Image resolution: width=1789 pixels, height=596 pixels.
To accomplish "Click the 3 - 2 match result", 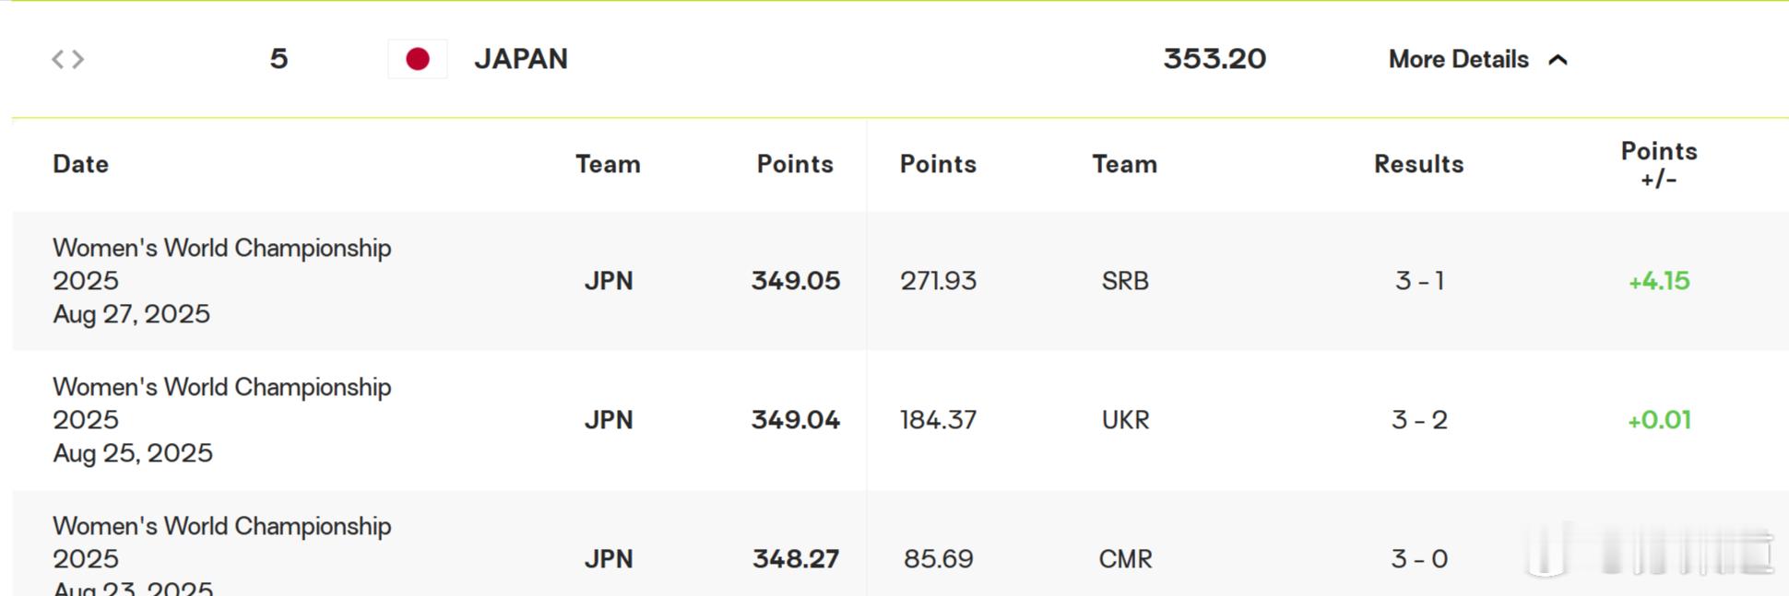I will (1419, 420).
